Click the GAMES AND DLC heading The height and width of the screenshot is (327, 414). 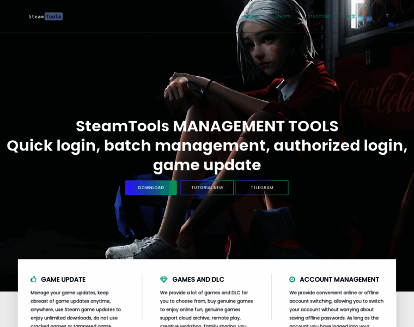tap(198, 280)
